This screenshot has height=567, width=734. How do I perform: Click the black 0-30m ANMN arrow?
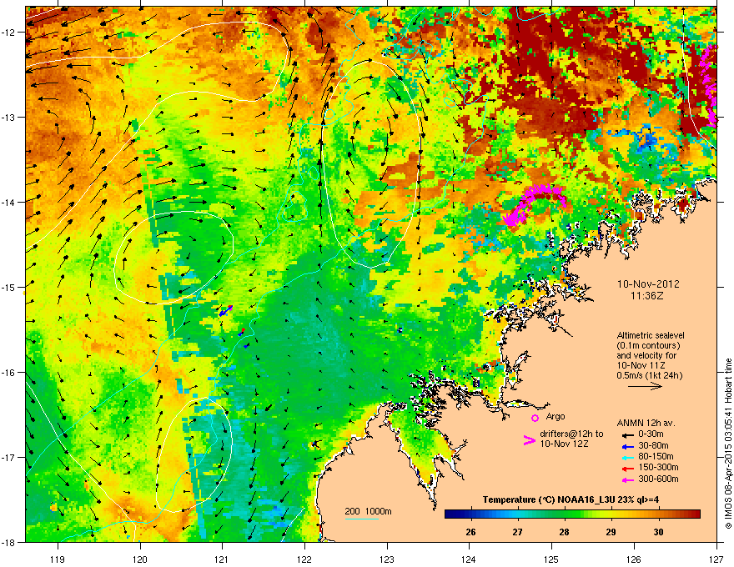(627, 435)
